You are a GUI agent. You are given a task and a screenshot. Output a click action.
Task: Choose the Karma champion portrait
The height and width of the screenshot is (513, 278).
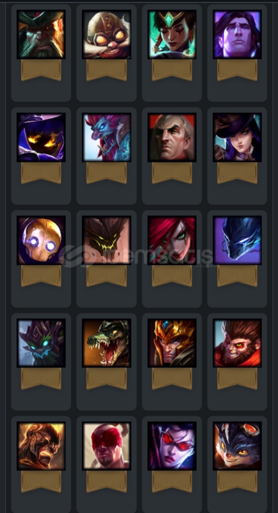coord(172,34)
